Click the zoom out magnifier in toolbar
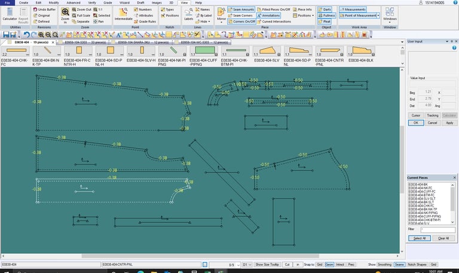 tap(48, 35)
